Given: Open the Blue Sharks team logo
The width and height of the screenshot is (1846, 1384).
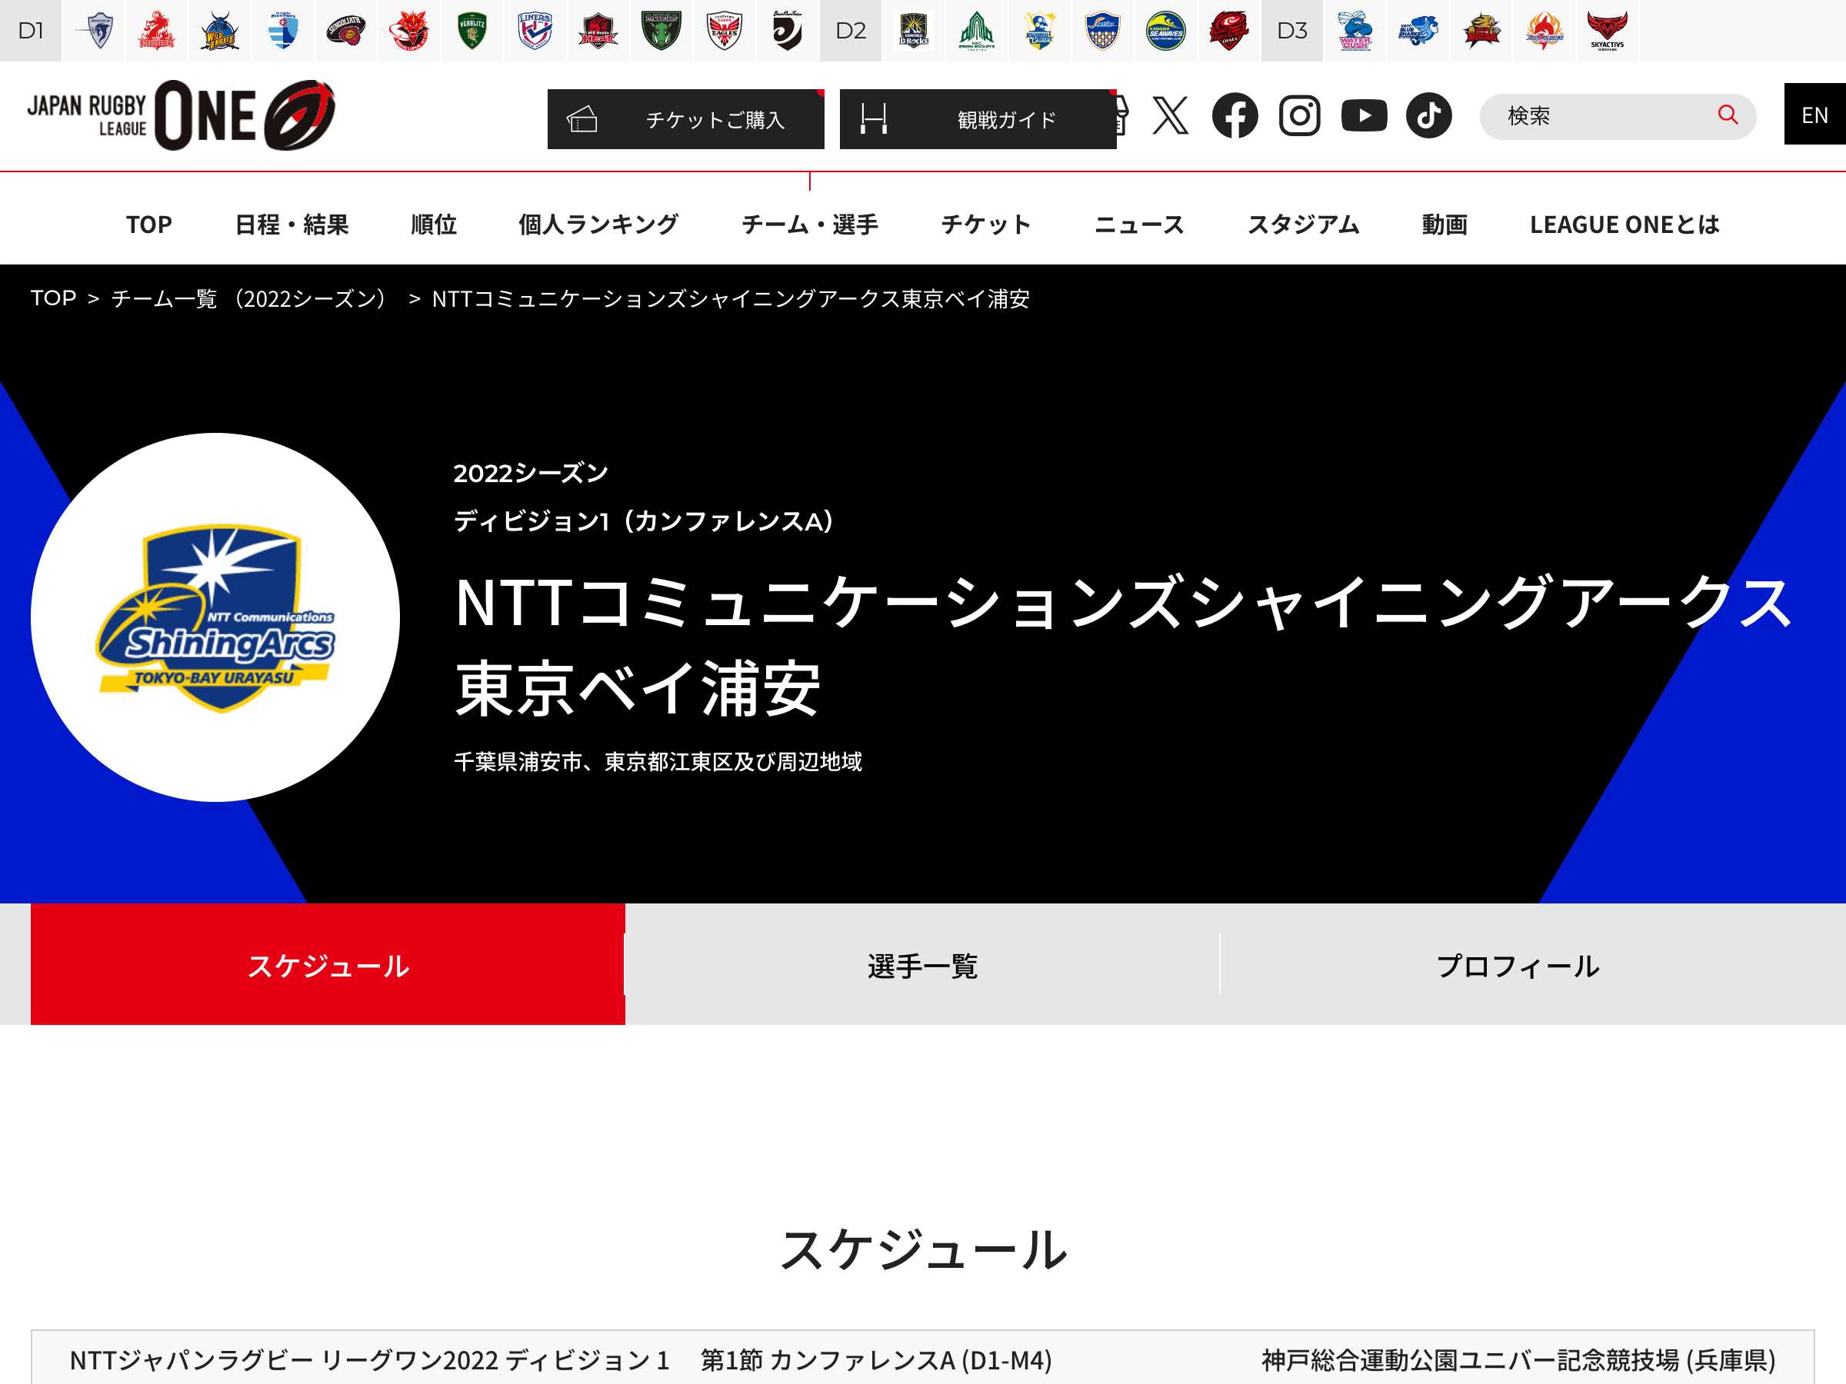Looking at the screenshot, I should [1418, 31].
